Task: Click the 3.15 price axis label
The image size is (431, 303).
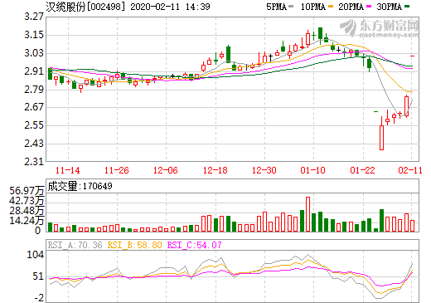Action: 34,35
